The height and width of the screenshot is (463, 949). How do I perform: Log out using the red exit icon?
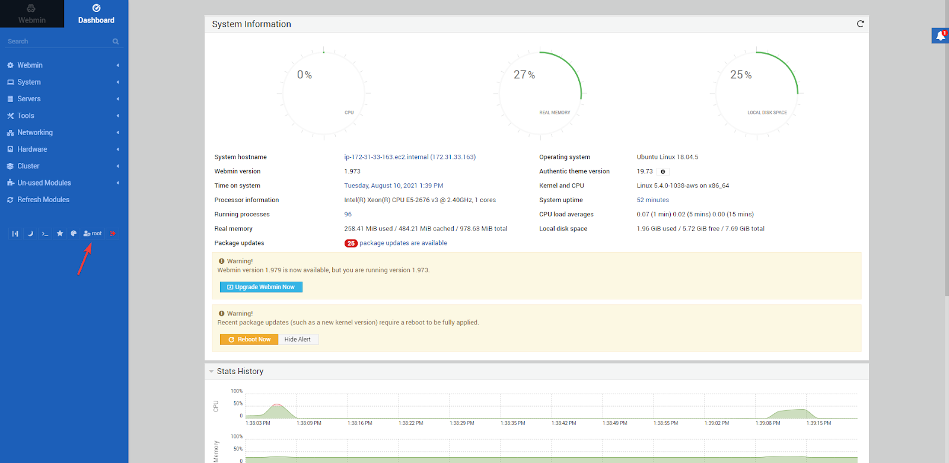click(x=113, y=234)
